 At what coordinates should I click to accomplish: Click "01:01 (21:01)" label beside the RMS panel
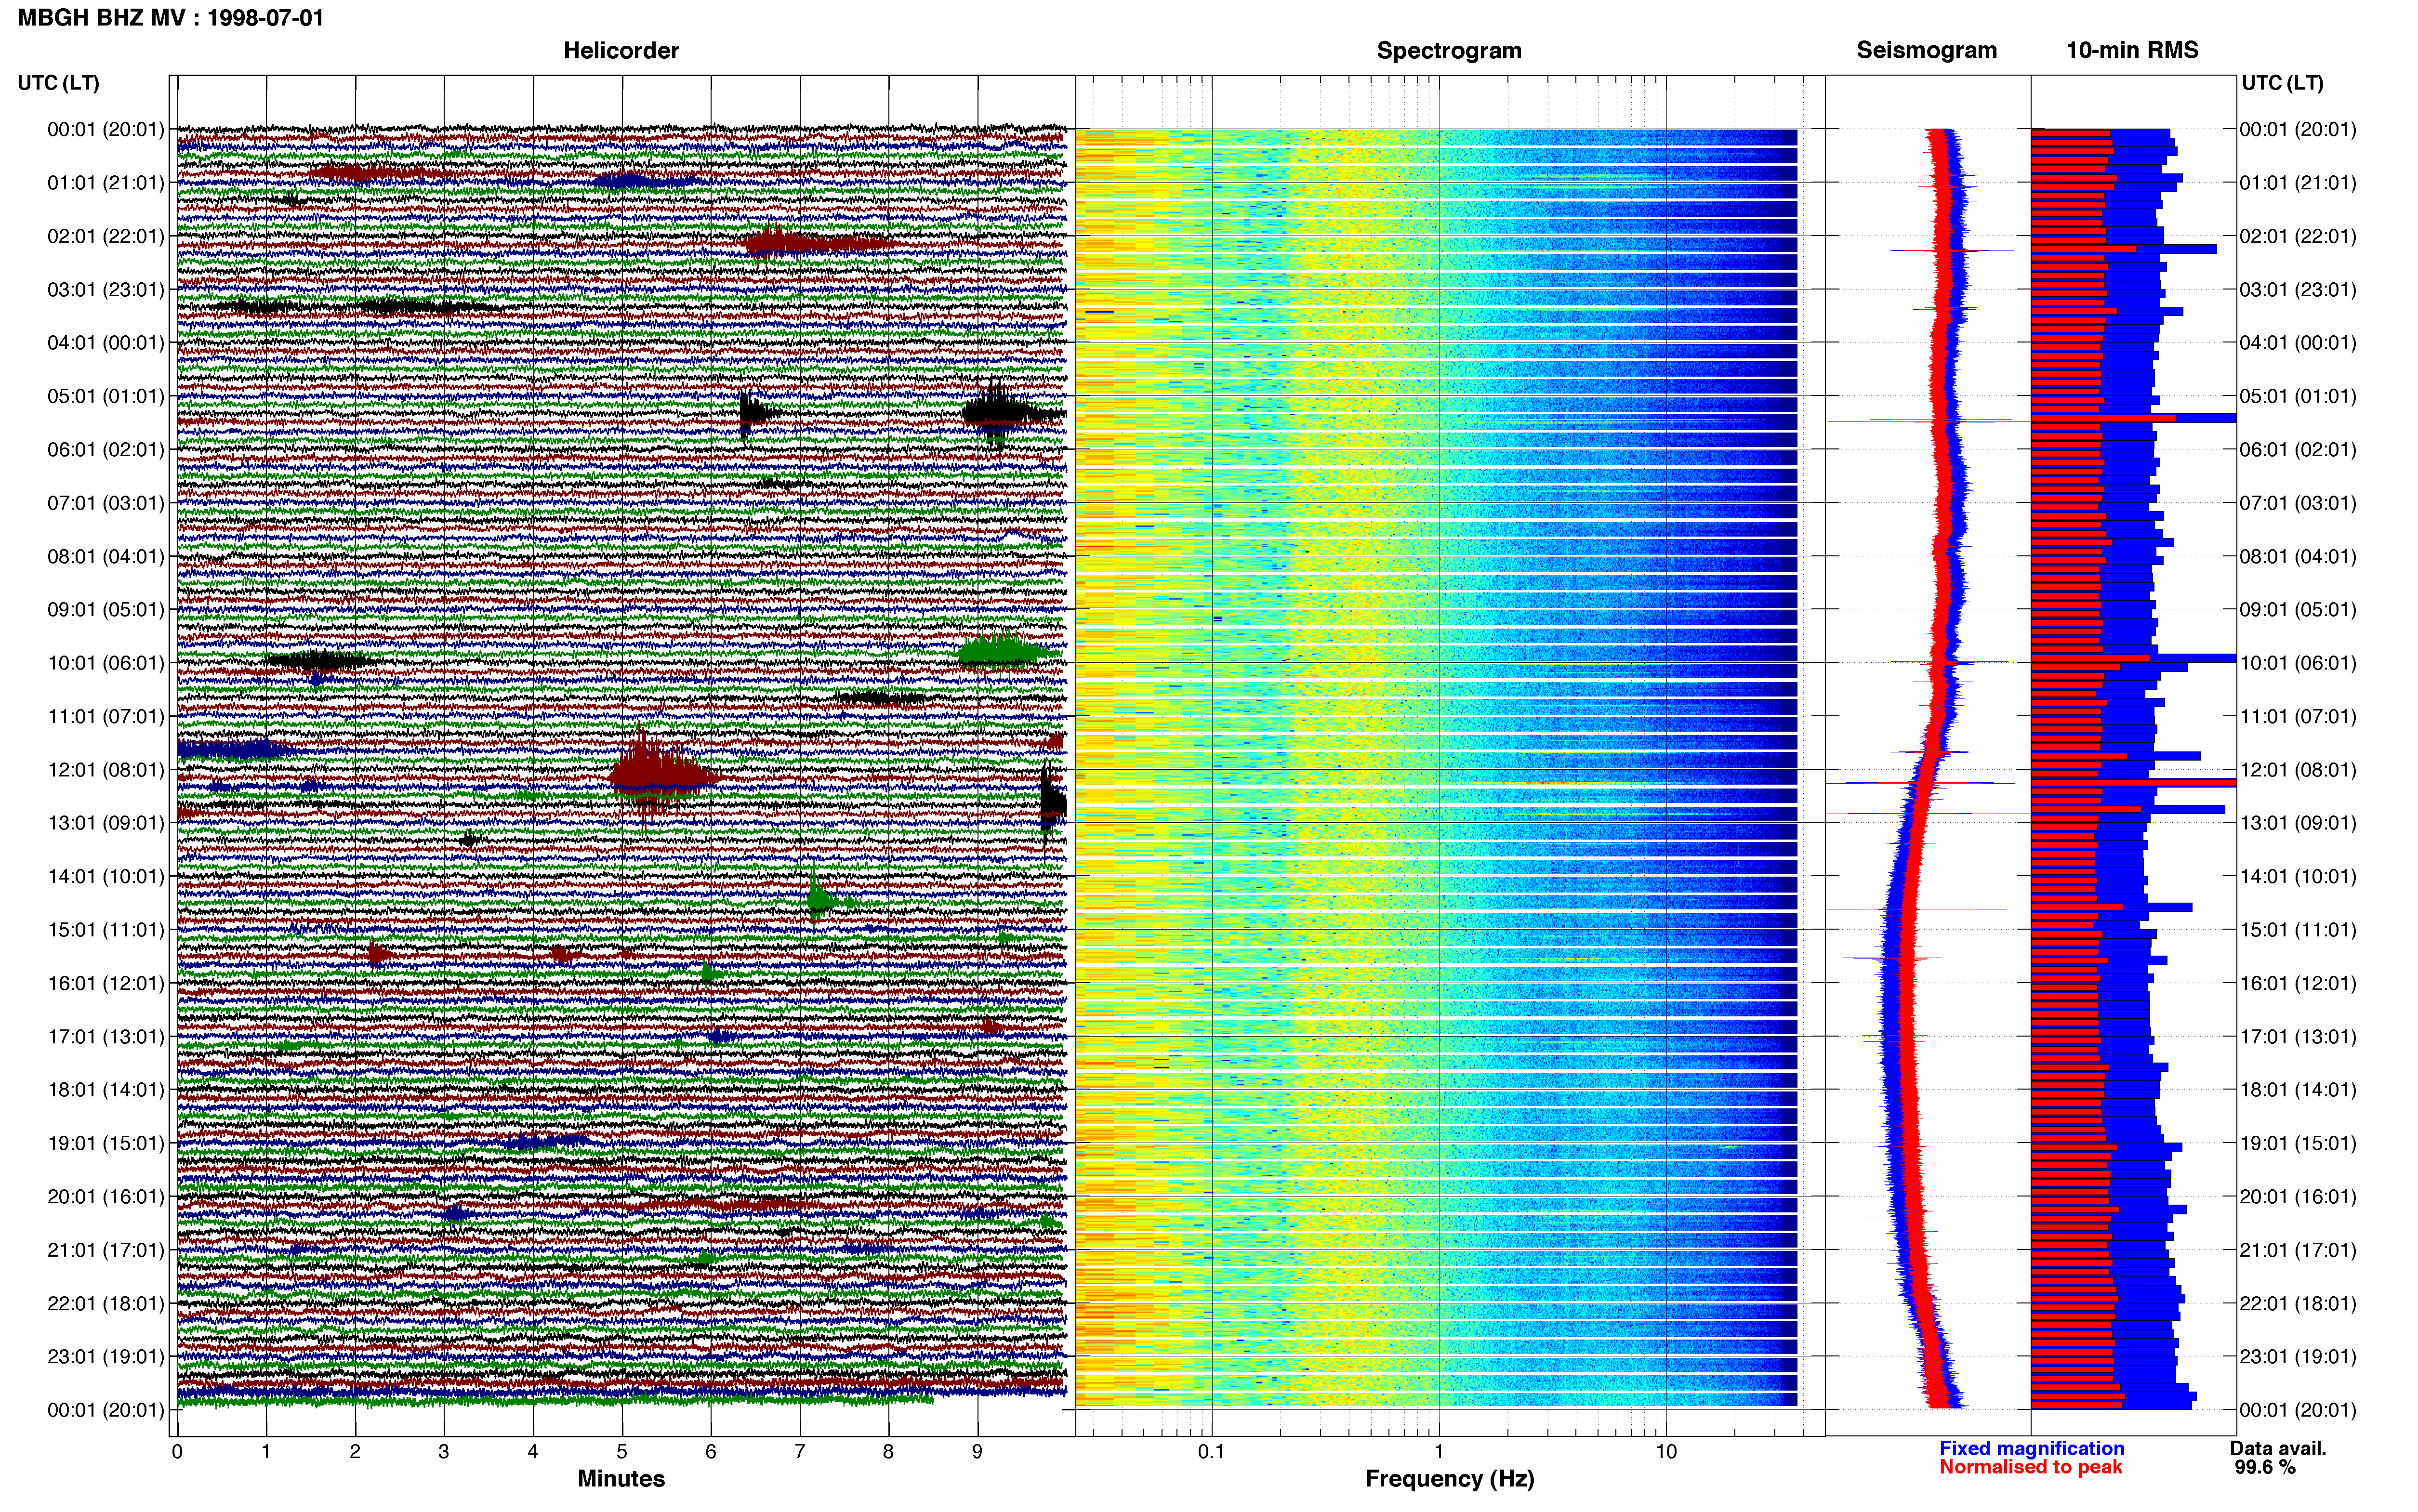point(2298,183)
